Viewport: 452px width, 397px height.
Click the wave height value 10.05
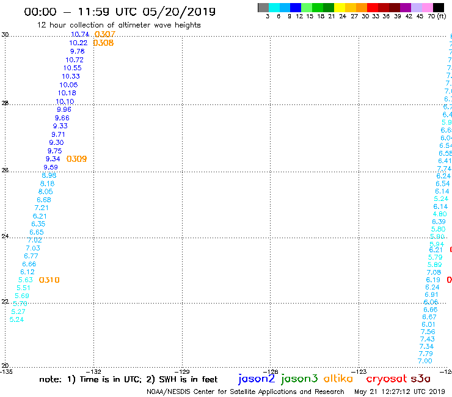(68, 85)
